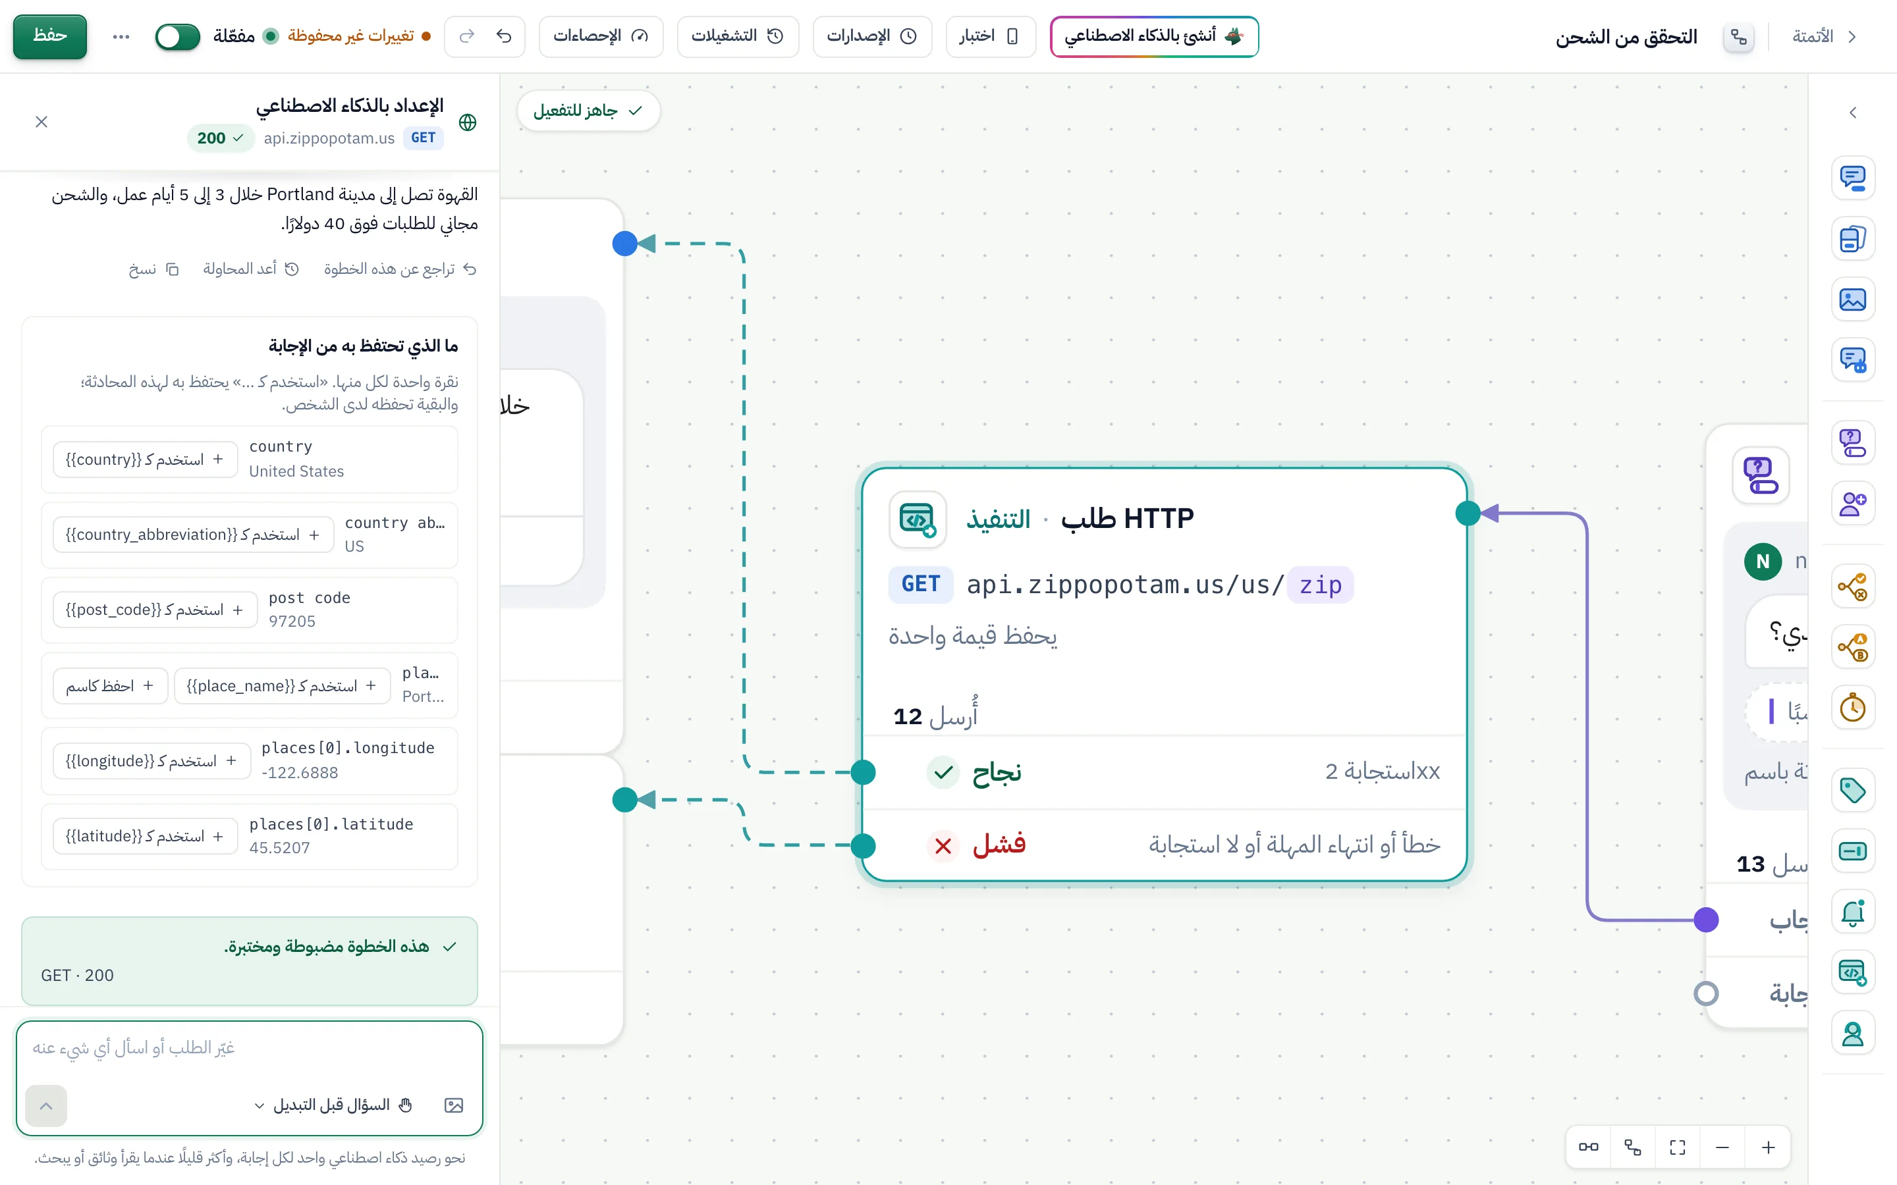1897x1185 pixels.
Task: Click استخدم كـ {{country_abbreviation}} button
Action: click(x=193, y=535)
